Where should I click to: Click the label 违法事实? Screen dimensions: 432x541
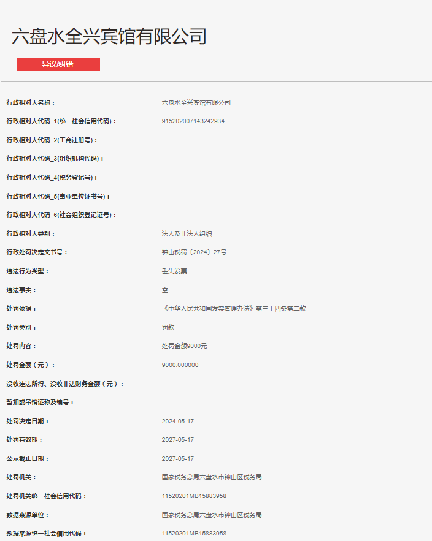tap(21, 290)
